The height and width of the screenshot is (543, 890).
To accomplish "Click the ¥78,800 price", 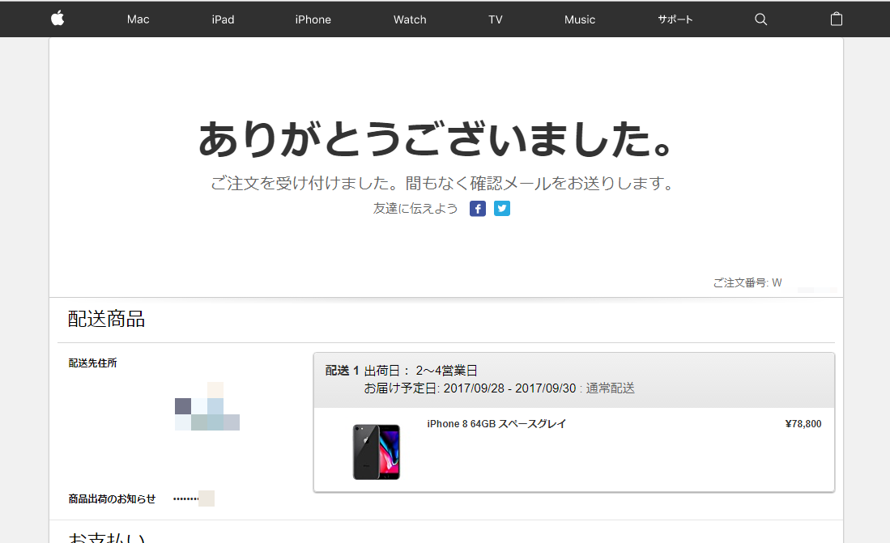I will point(803,424).
